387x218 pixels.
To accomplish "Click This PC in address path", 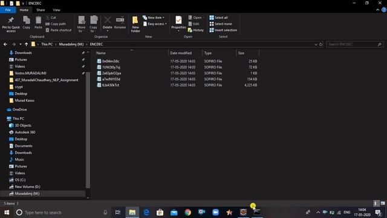I will (x=47, y=44).
